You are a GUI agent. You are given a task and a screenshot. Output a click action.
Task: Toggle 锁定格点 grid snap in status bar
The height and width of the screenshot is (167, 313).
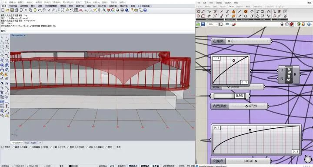[103, 166]
